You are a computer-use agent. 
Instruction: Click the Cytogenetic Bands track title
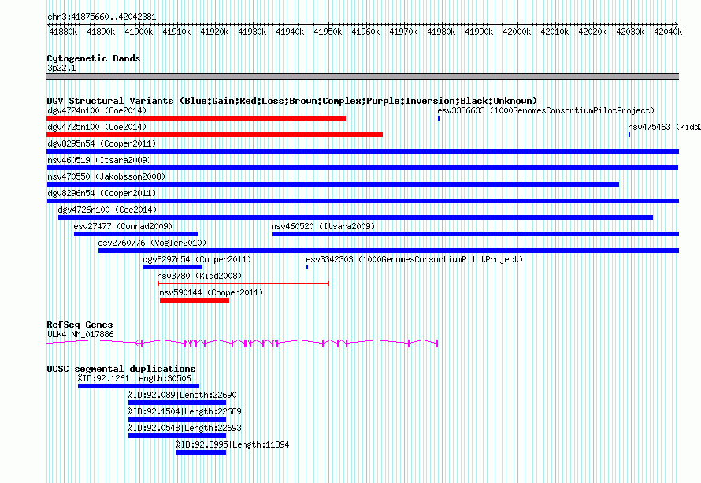tap(94, 58)
